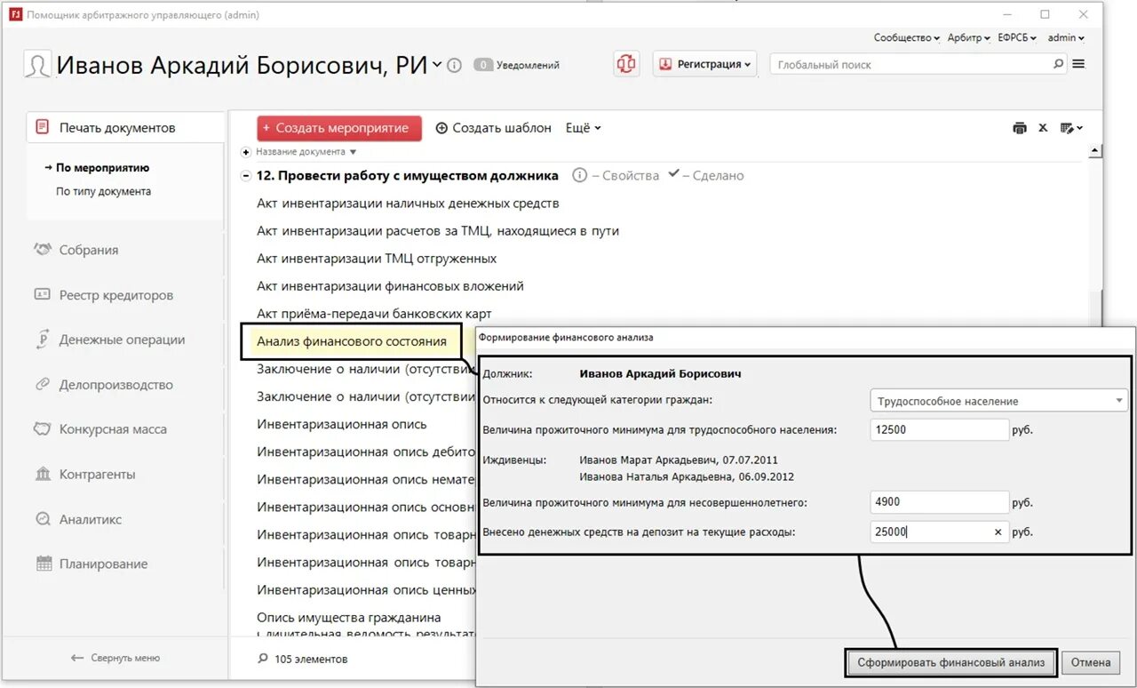
Task: Click the search icon beside 105 элементов
Action: (x=262, y=659)
